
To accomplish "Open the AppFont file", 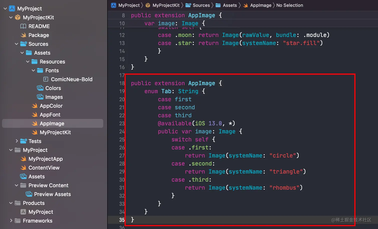I will (x=50, y=114).
